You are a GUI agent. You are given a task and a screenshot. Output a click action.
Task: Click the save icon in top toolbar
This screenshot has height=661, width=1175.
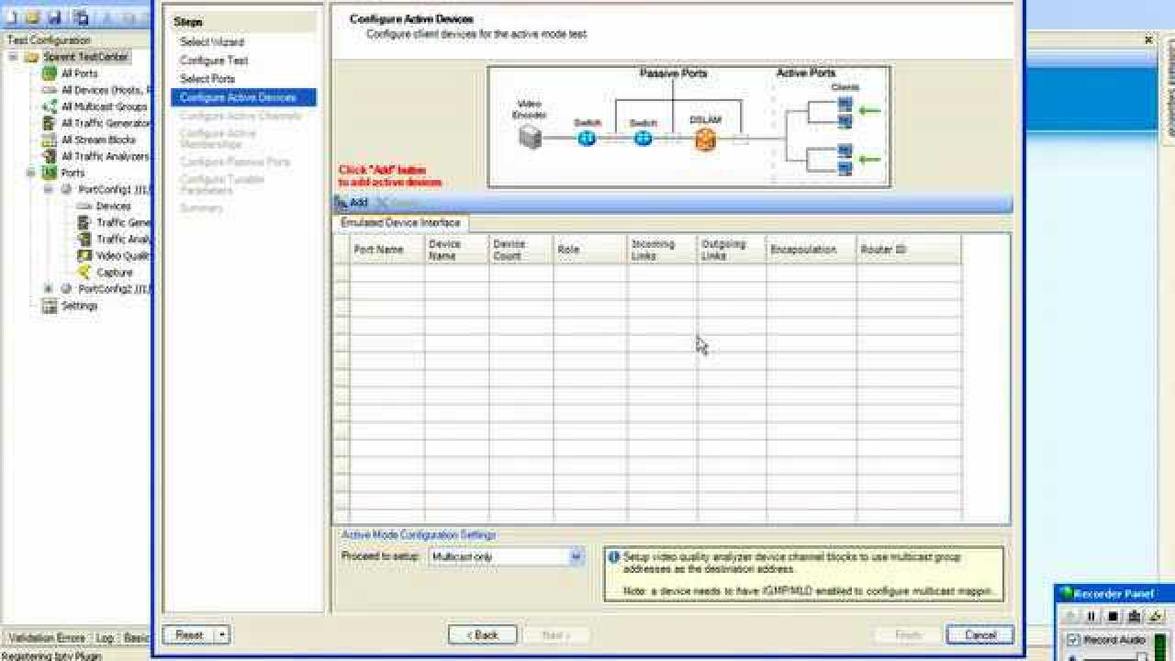tap(55, 17)
